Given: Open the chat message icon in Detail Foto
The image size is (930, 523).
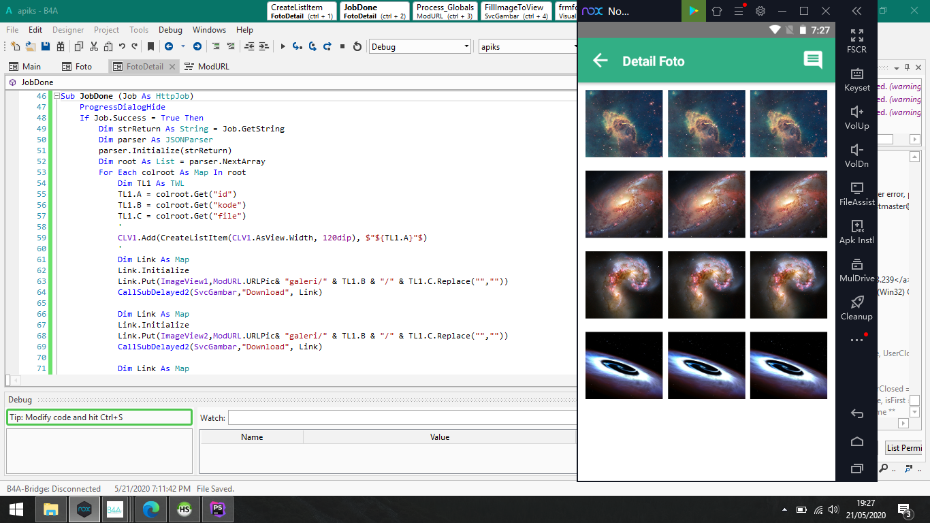Looking at the screenshot, I should click(x=813, y=61).
